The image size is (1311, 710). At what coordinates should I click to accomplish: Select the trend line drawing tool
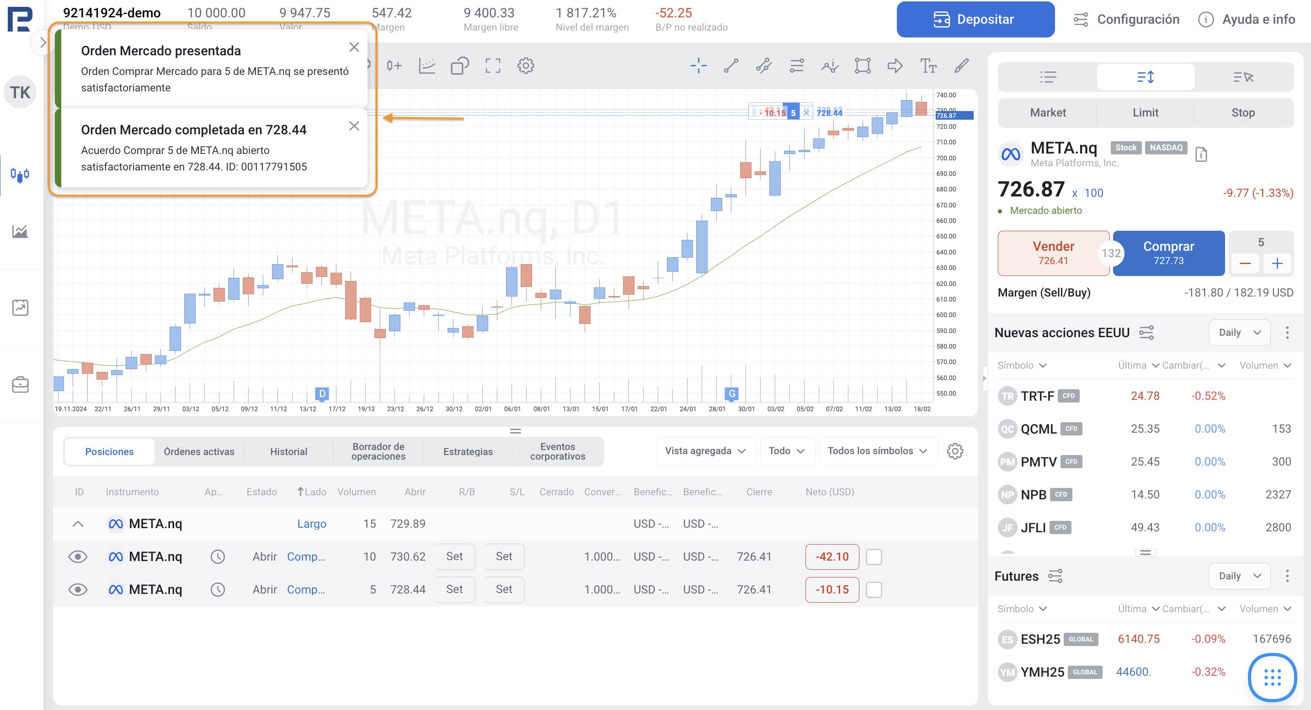[731, 66]
